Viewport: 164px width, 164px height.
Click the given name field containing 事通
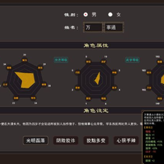pos(114,27)
